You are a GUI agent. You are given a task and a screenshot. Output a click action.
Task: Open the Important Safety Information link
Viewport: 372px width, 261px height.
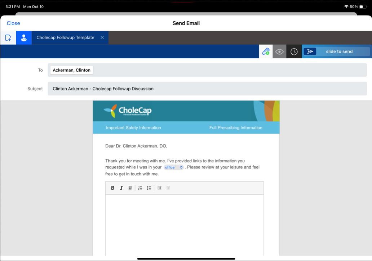pos(133,128)
